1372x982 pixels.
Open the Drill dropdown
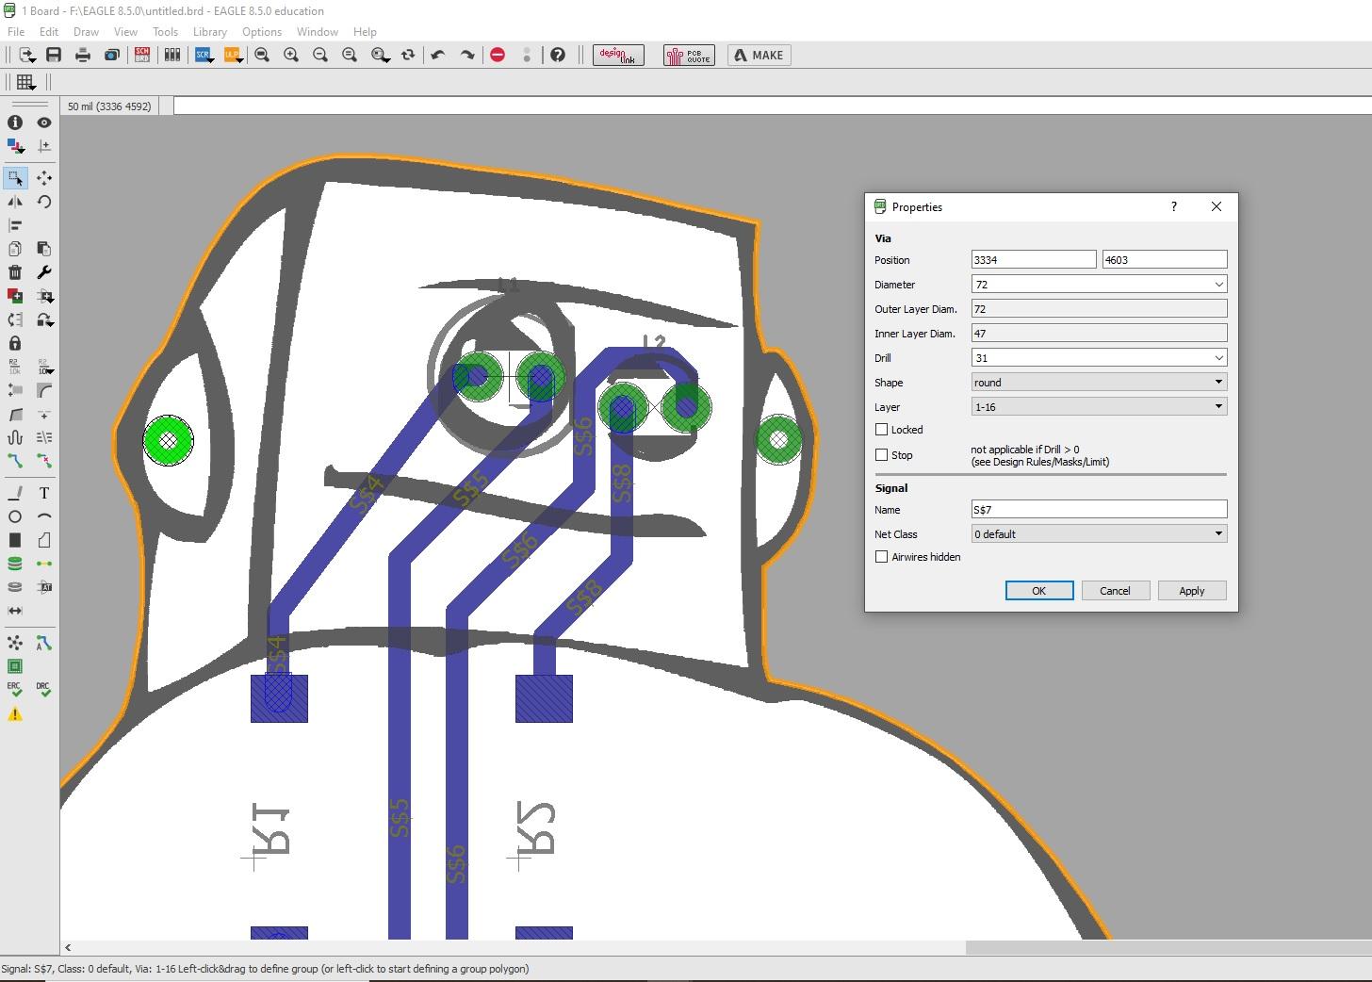coord(1218,358)
